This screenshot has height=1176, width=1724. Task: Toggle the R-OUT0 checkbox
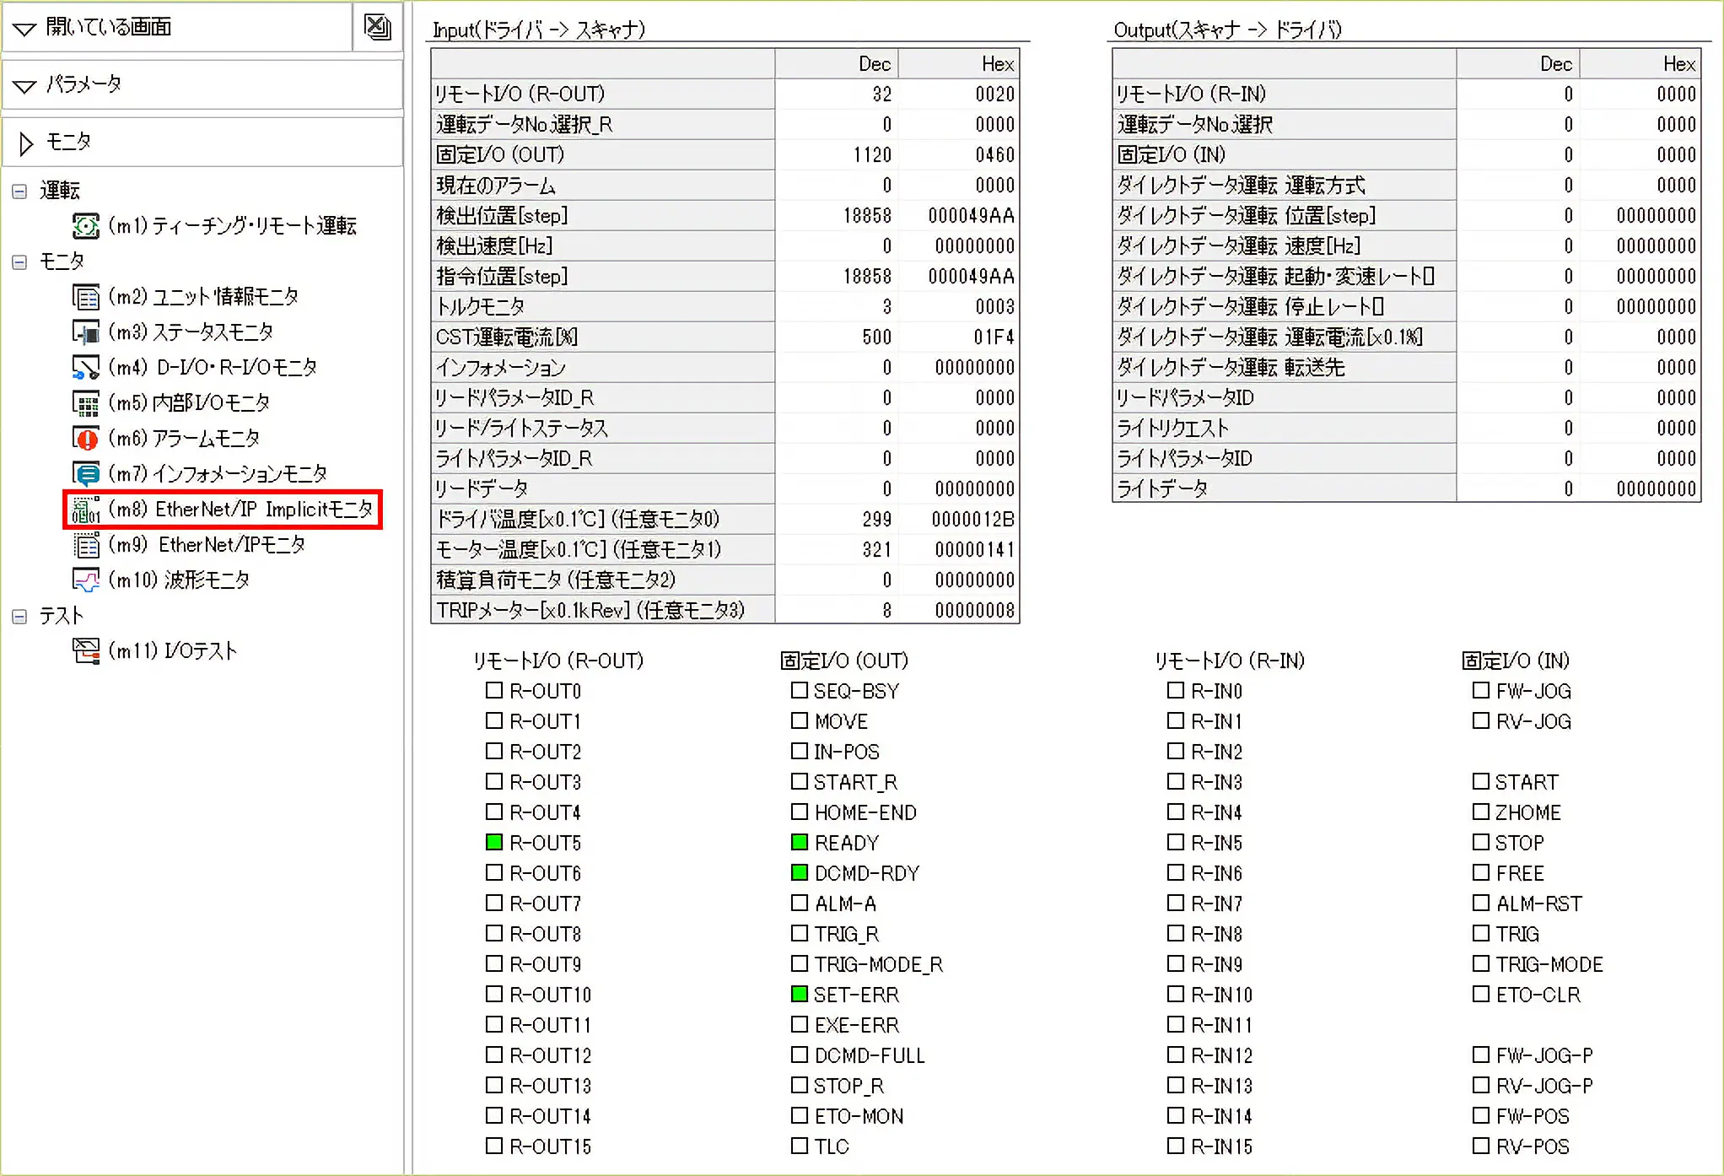[494, 690]
